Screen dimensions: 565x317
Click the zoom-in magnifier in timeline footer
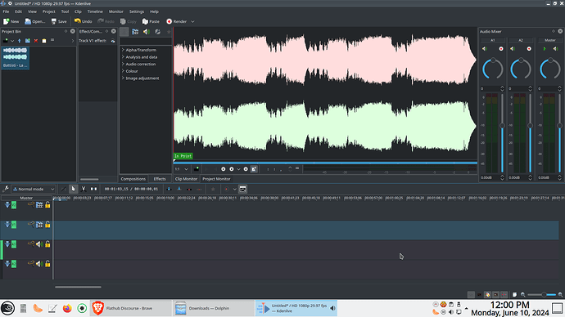[560, 295]
